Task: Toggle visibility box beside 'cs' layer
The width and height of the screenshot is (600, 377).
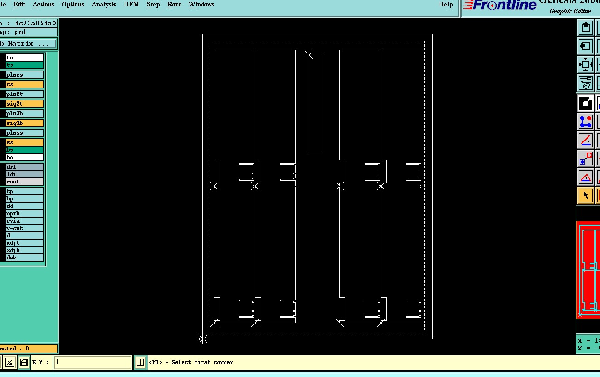Action: [x=2, y=84]
